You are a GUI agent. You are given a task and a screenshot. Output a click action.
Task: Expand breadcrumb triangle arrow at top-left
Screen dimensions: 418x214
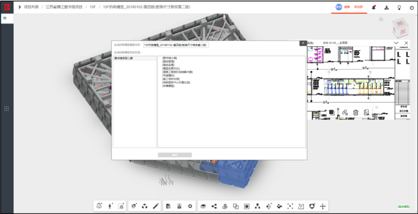pyautogui.click(x=20, y=7)
